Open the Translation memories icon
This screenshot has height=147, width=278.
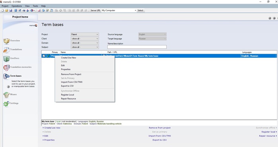[x=6, y=67]
